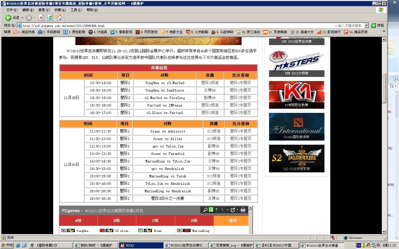
Task: Click the grey Forward arrow button
Action: click(x=29, y=18)
